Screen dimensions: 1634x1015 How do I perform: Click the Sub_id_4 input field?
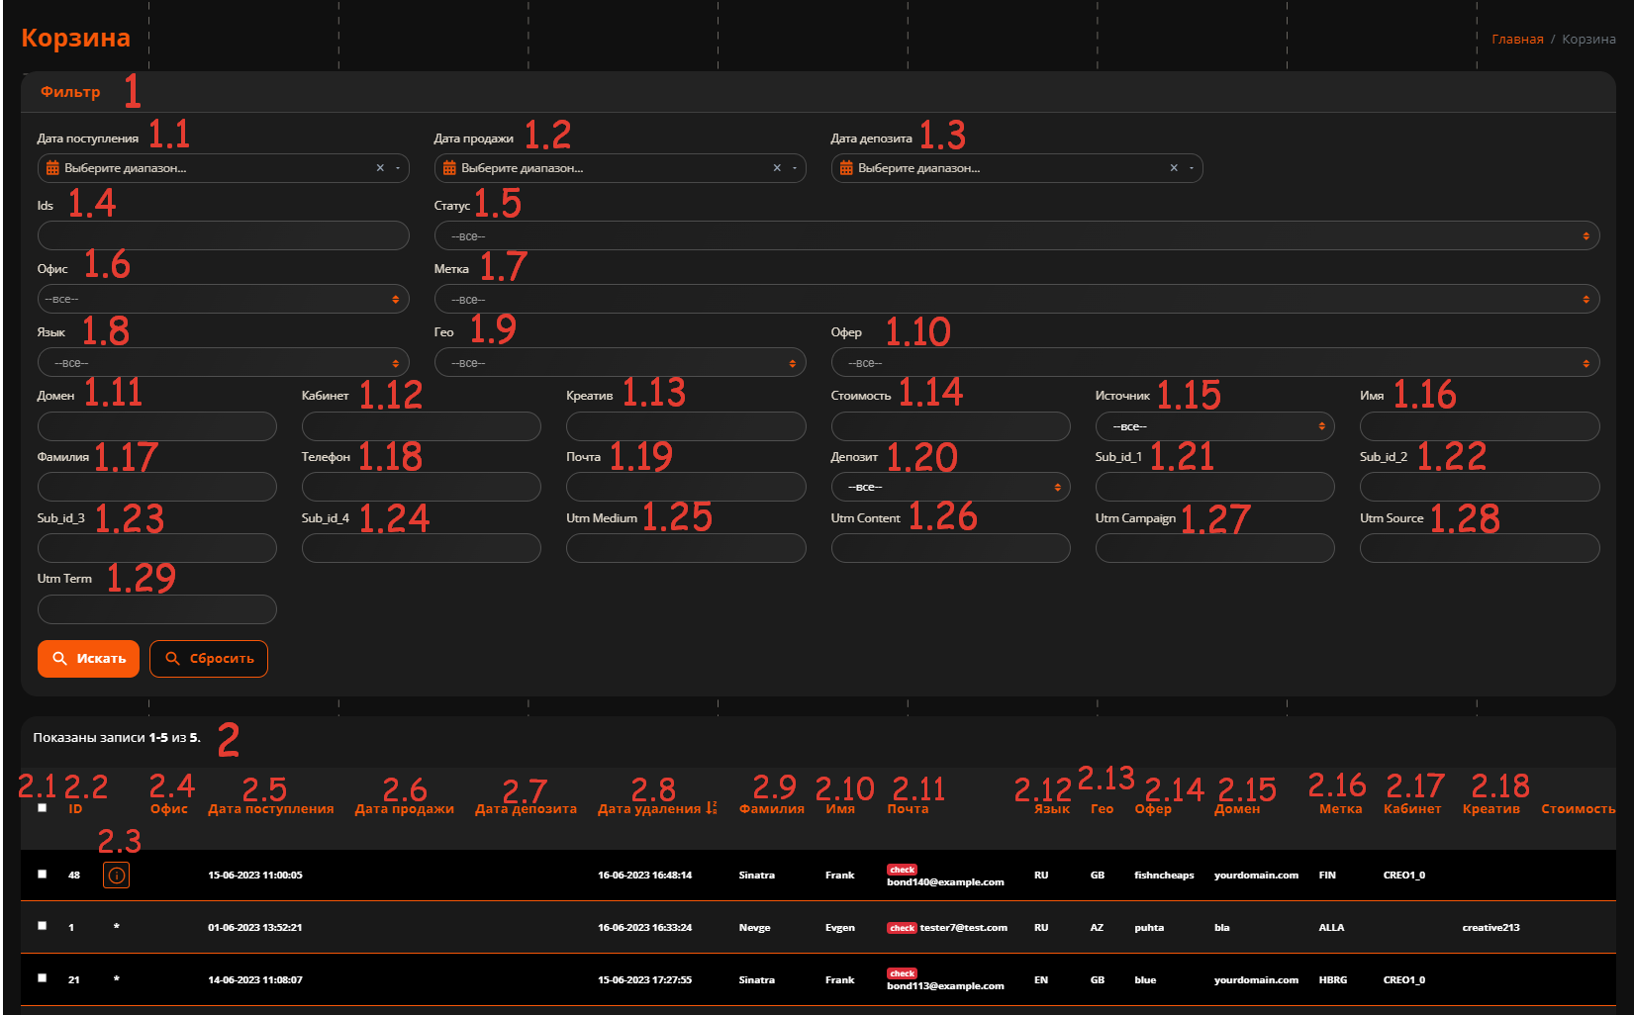point(421,548)
